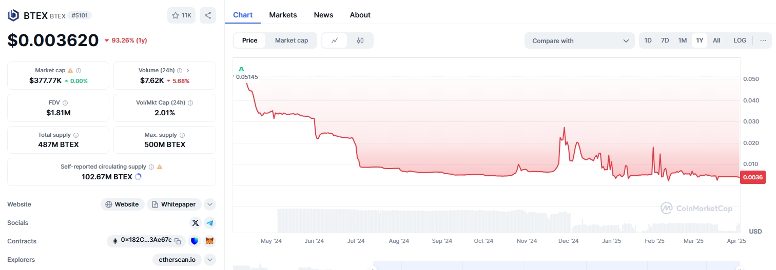Image resolution: width=776 pixels, height=270 pixels.
Task: Click the 93.26% (1y) price change
Action: [126, 40]
